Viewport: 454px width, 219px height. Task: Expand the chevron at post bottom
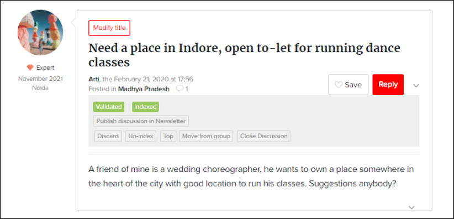(411, 207)
